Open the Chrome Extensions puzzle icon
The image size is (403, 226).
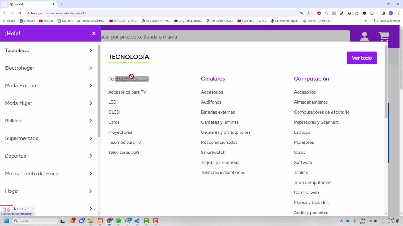click(x=372, y=13)
